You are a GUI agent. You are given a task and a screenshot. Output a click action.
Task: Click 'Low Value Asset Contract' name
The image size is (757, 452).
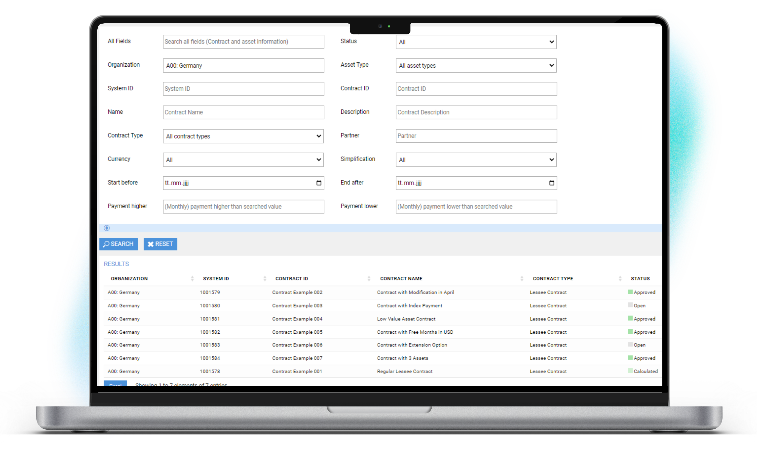(406, 319)
